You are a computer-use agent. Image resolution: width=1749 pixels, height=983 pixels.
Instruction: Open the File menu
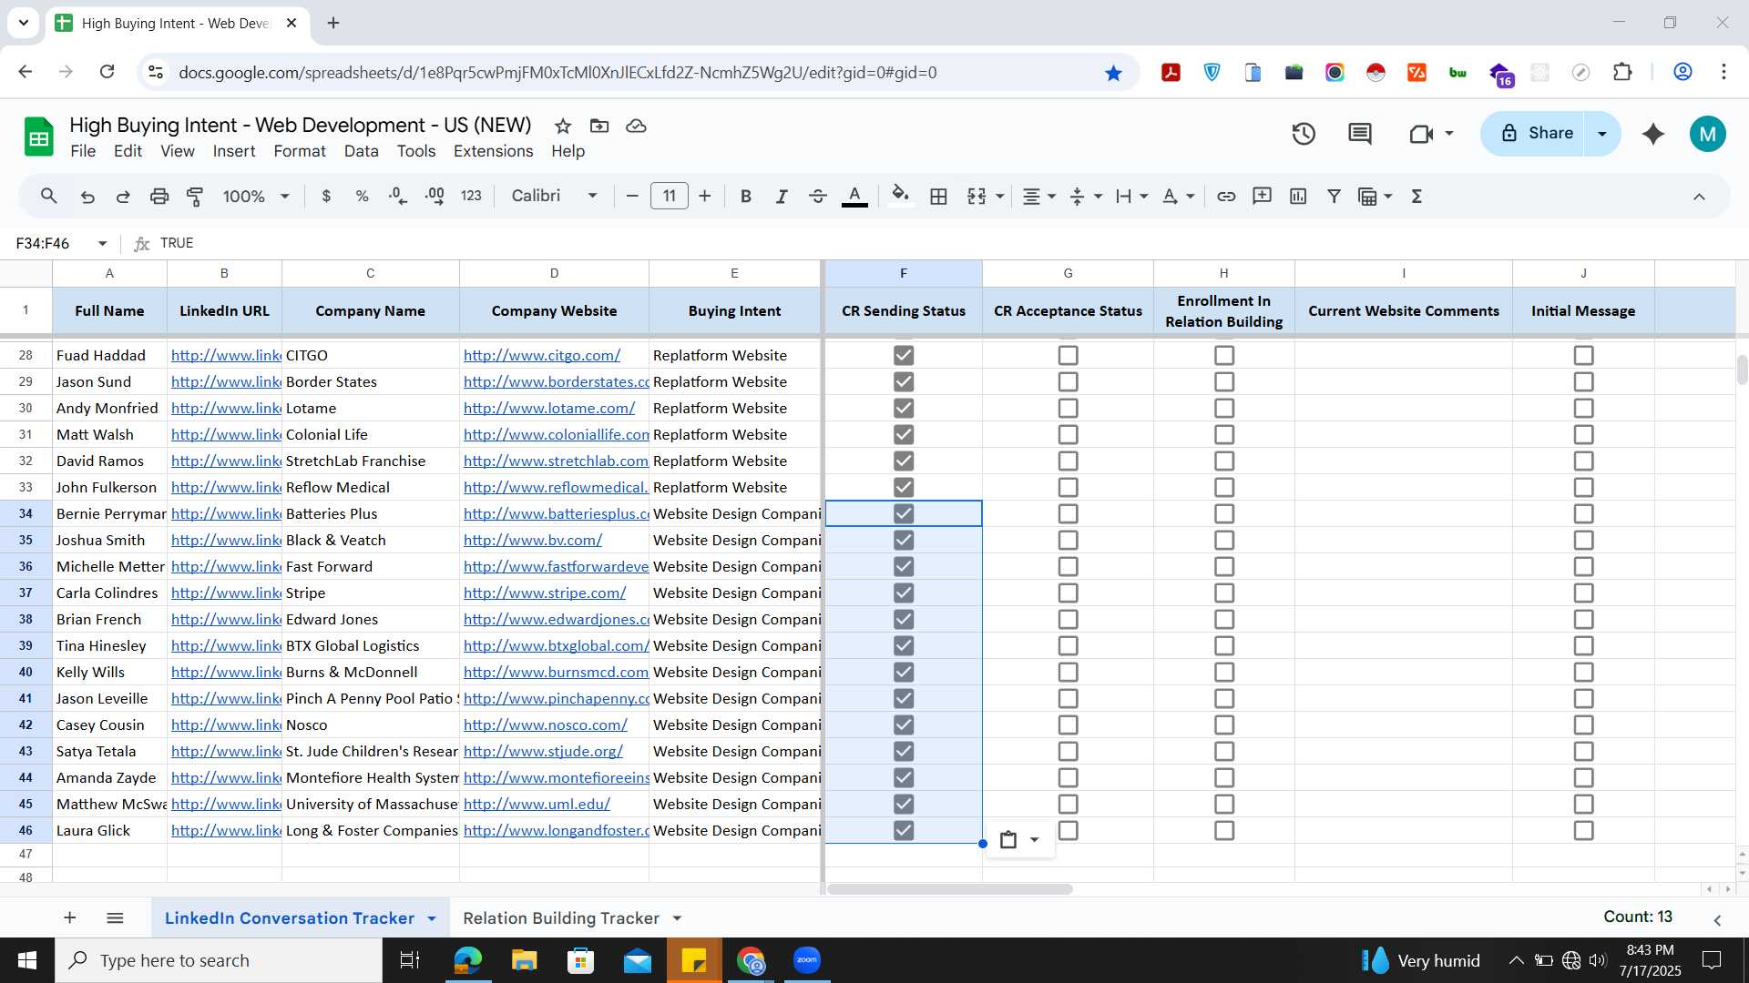click(x=83, y=152)
